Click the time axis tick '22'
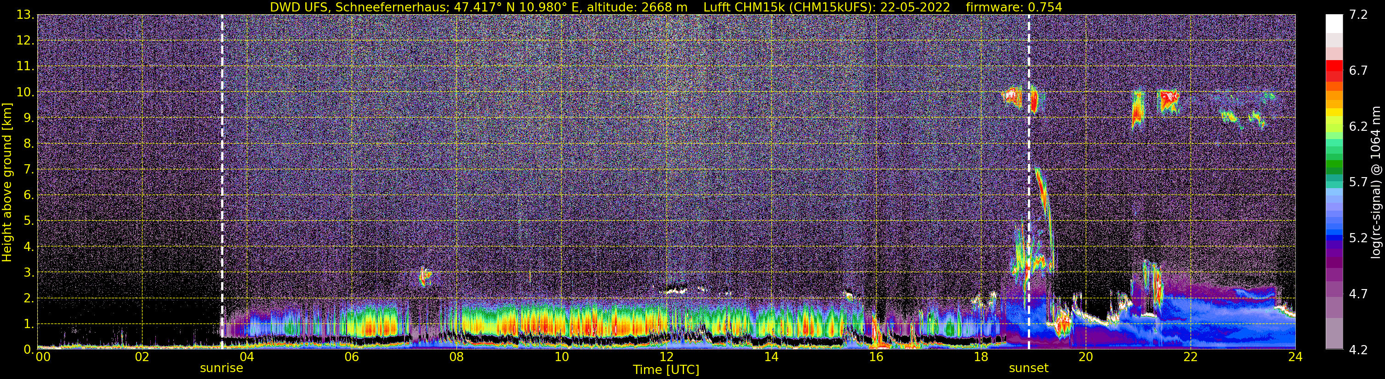This screenshot has width=1385, height=379. (x=1191, y=357)
